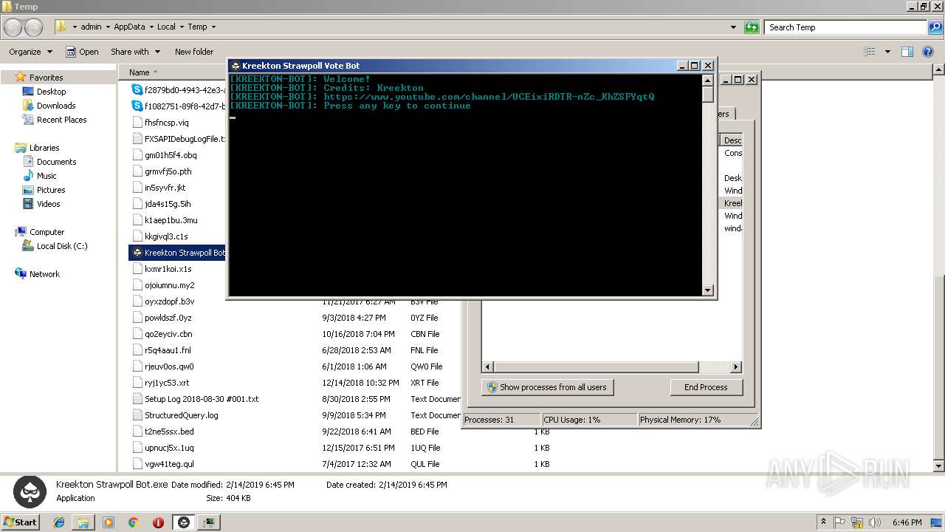Viewport: 945px width, 532px height.
Task: Click Show processes from all users
Action: pos(548,387)
